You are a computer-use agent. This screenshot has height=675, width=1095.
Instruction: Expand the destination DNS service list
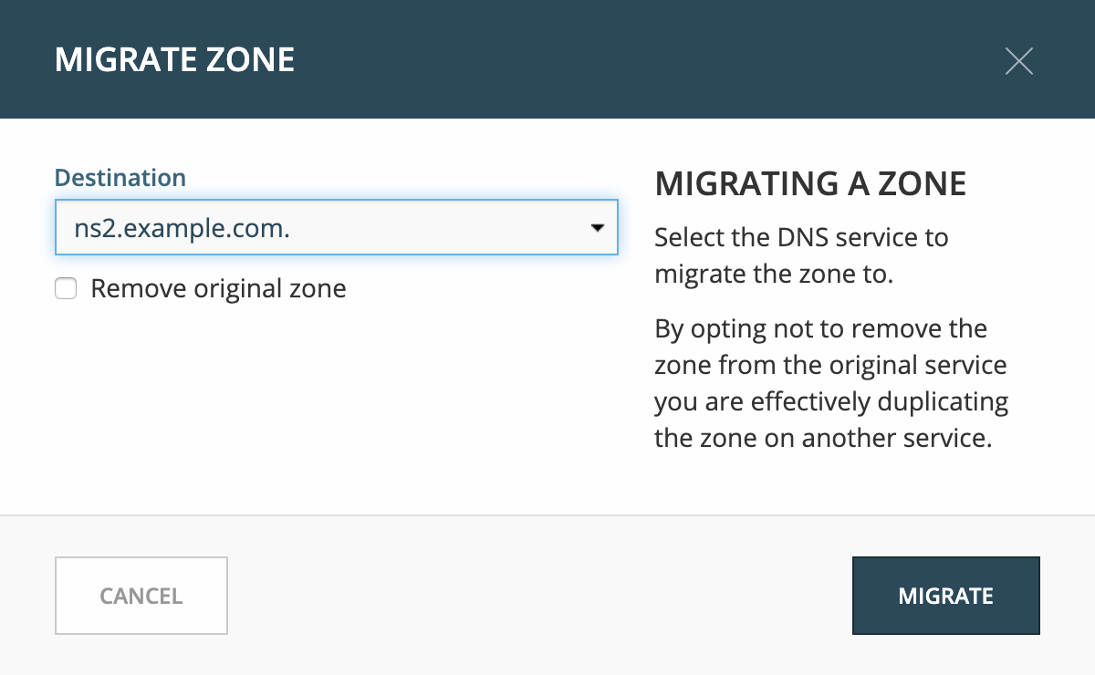[x=337, y=227]
